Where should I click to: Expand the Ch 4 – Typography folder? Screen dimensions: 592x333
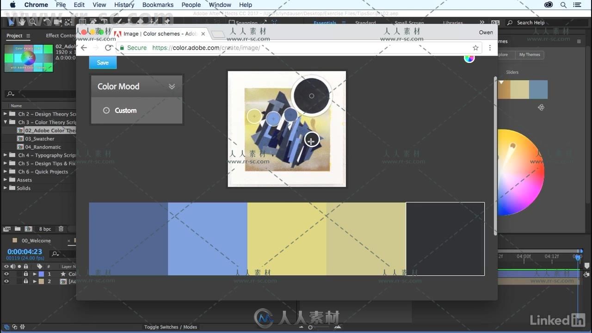(6, 155)
